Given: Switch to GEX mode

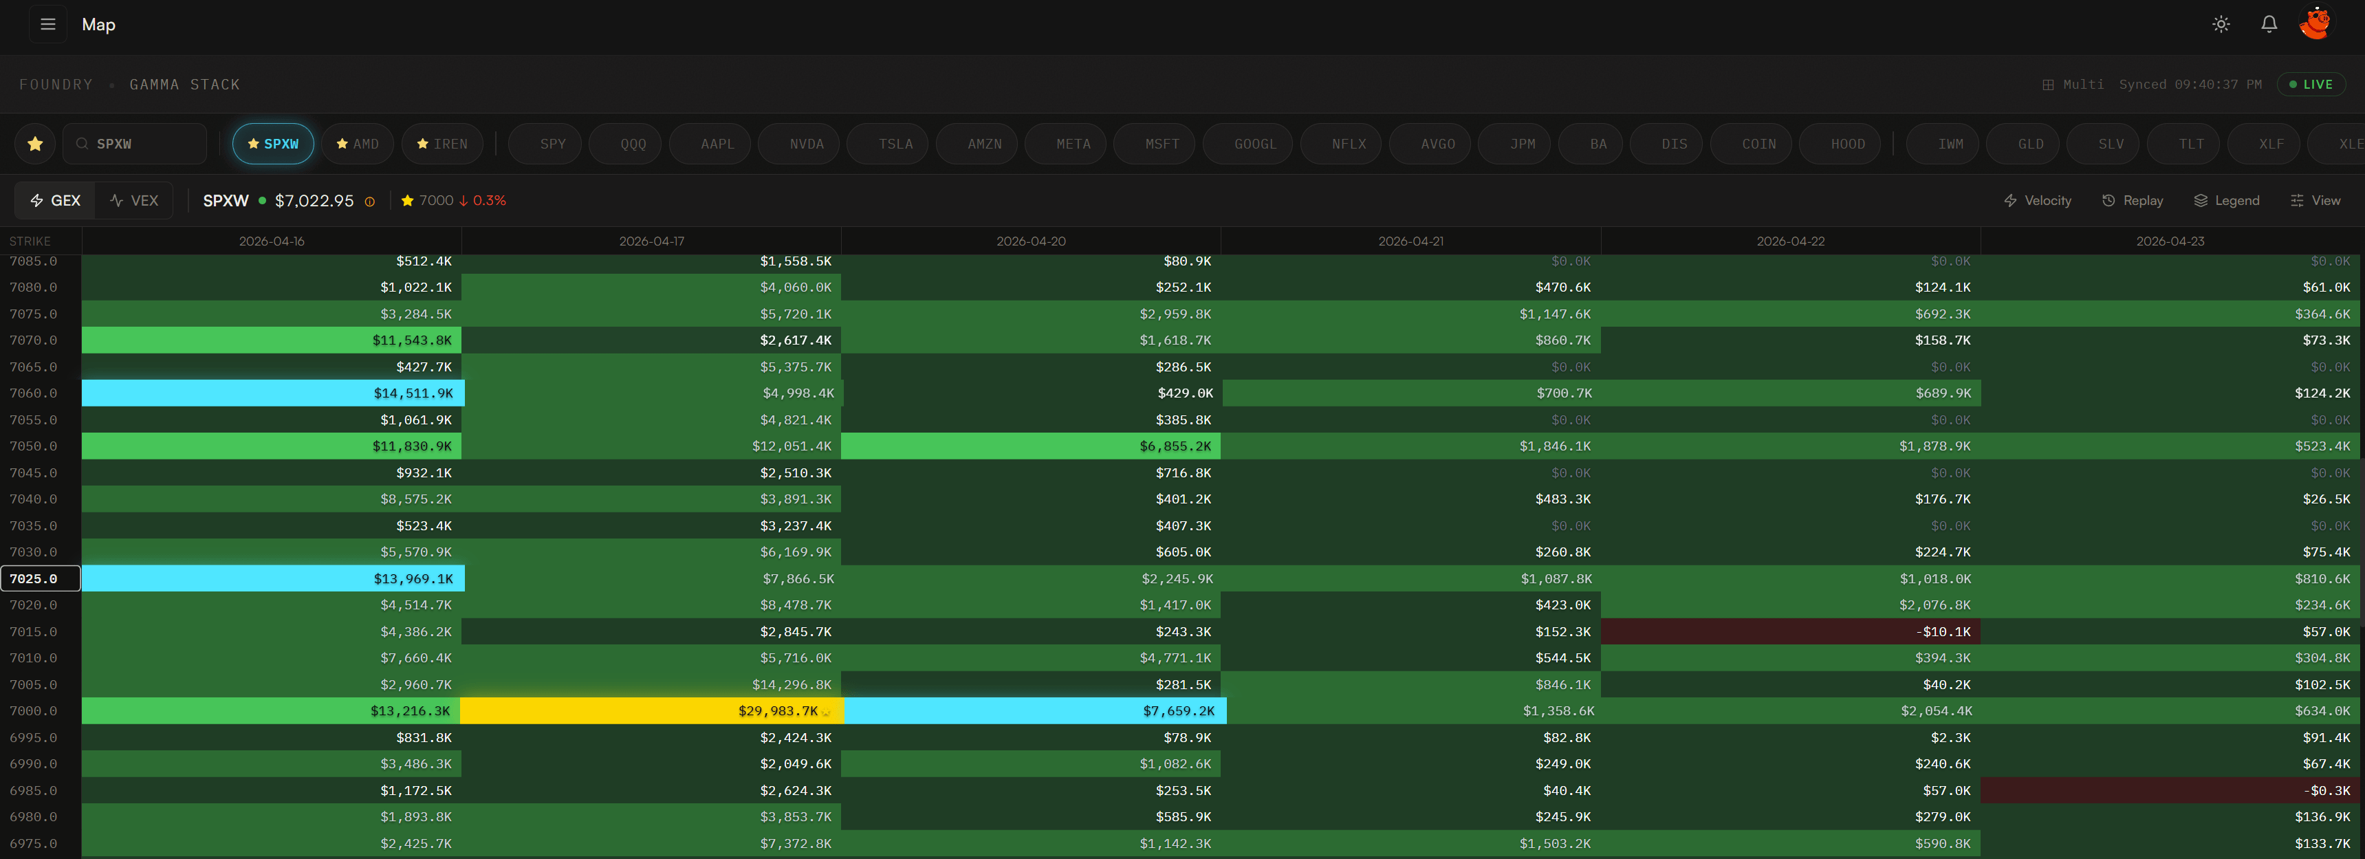Looking at the screenshot, I should (x=55, y=201).
